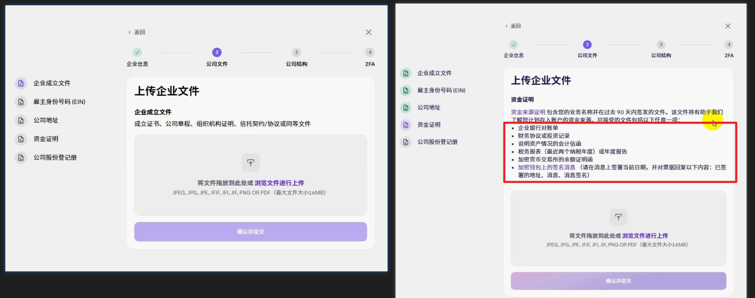Click 确认并提交 button in right window
This screenshot has width=755, height=298.
tap(618, 281)
